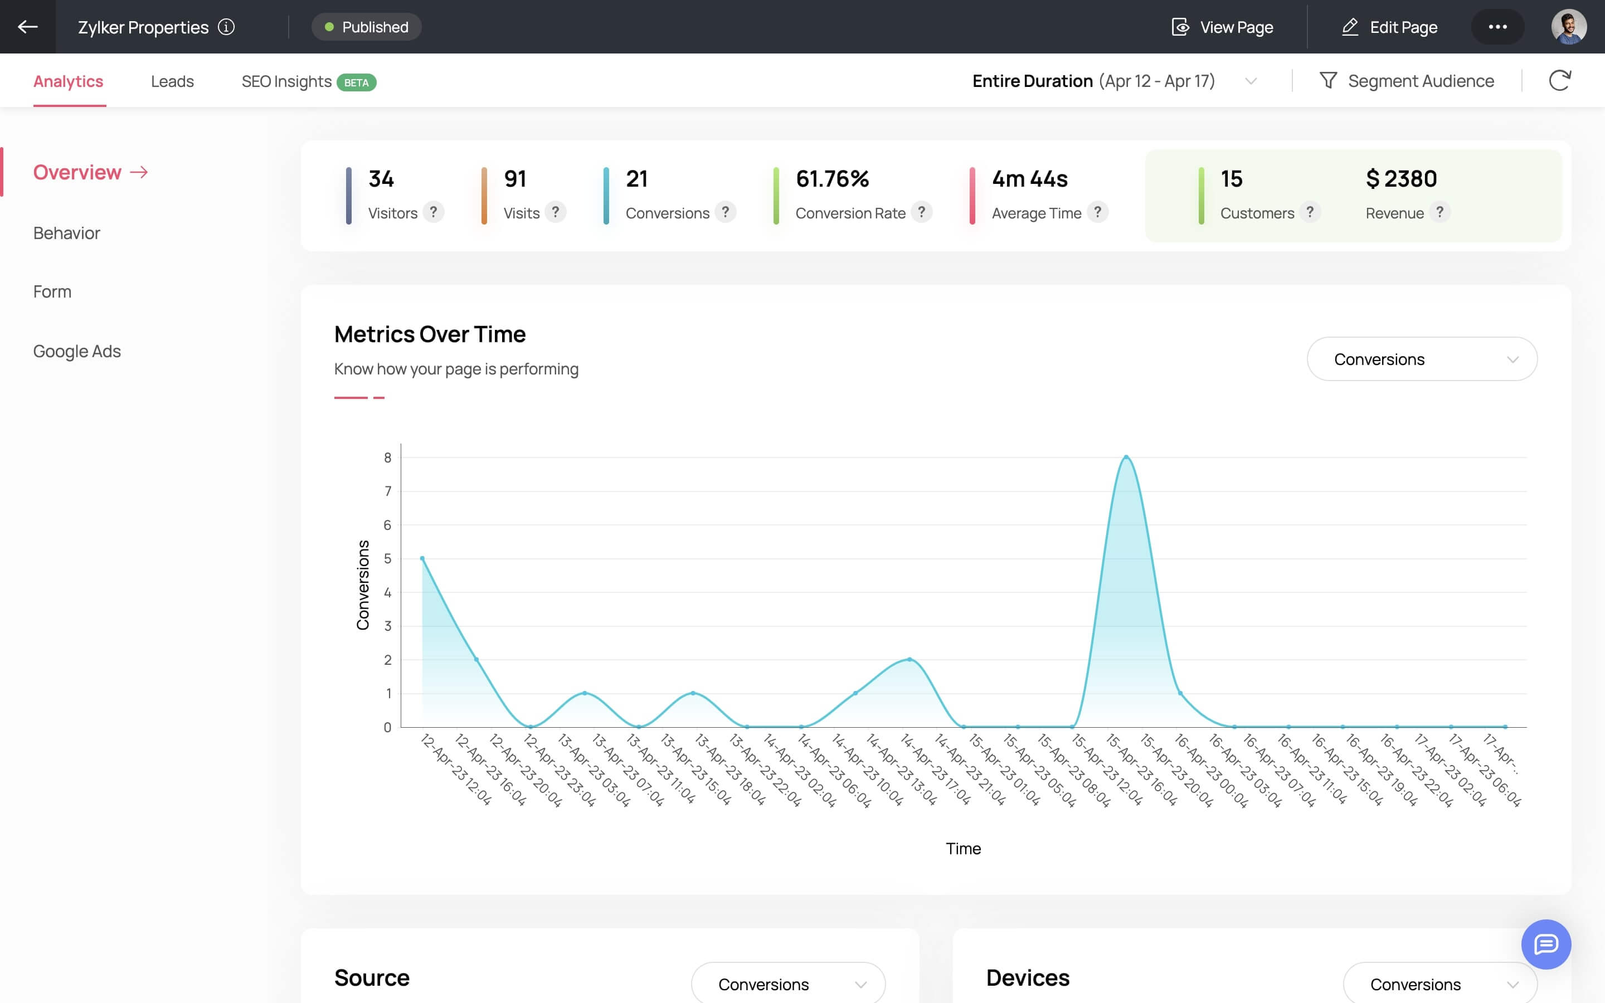Switch to the Leads tab
This screenshot has height=1003, width=1605.
pos(172,82)
